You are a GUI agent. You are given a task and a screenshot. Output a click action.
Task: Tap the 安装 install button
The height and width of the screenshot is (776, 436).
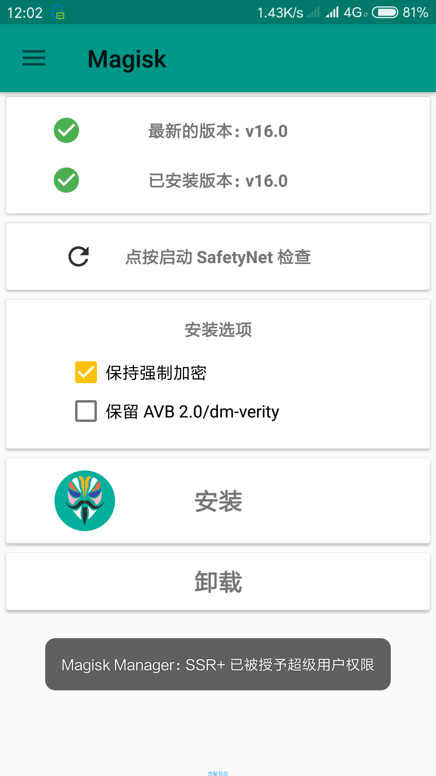pos(218,501)
